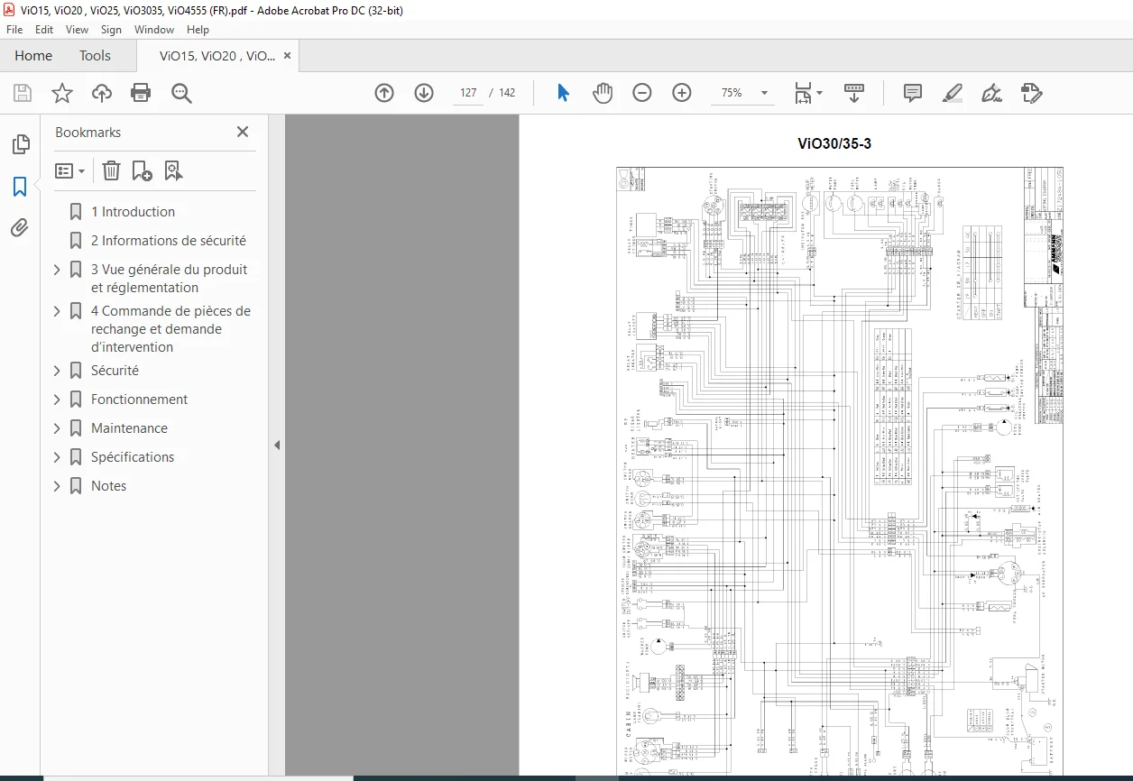
Task: Open the 'Spécifications' bookmark entry
Action: tap(133, 457)
